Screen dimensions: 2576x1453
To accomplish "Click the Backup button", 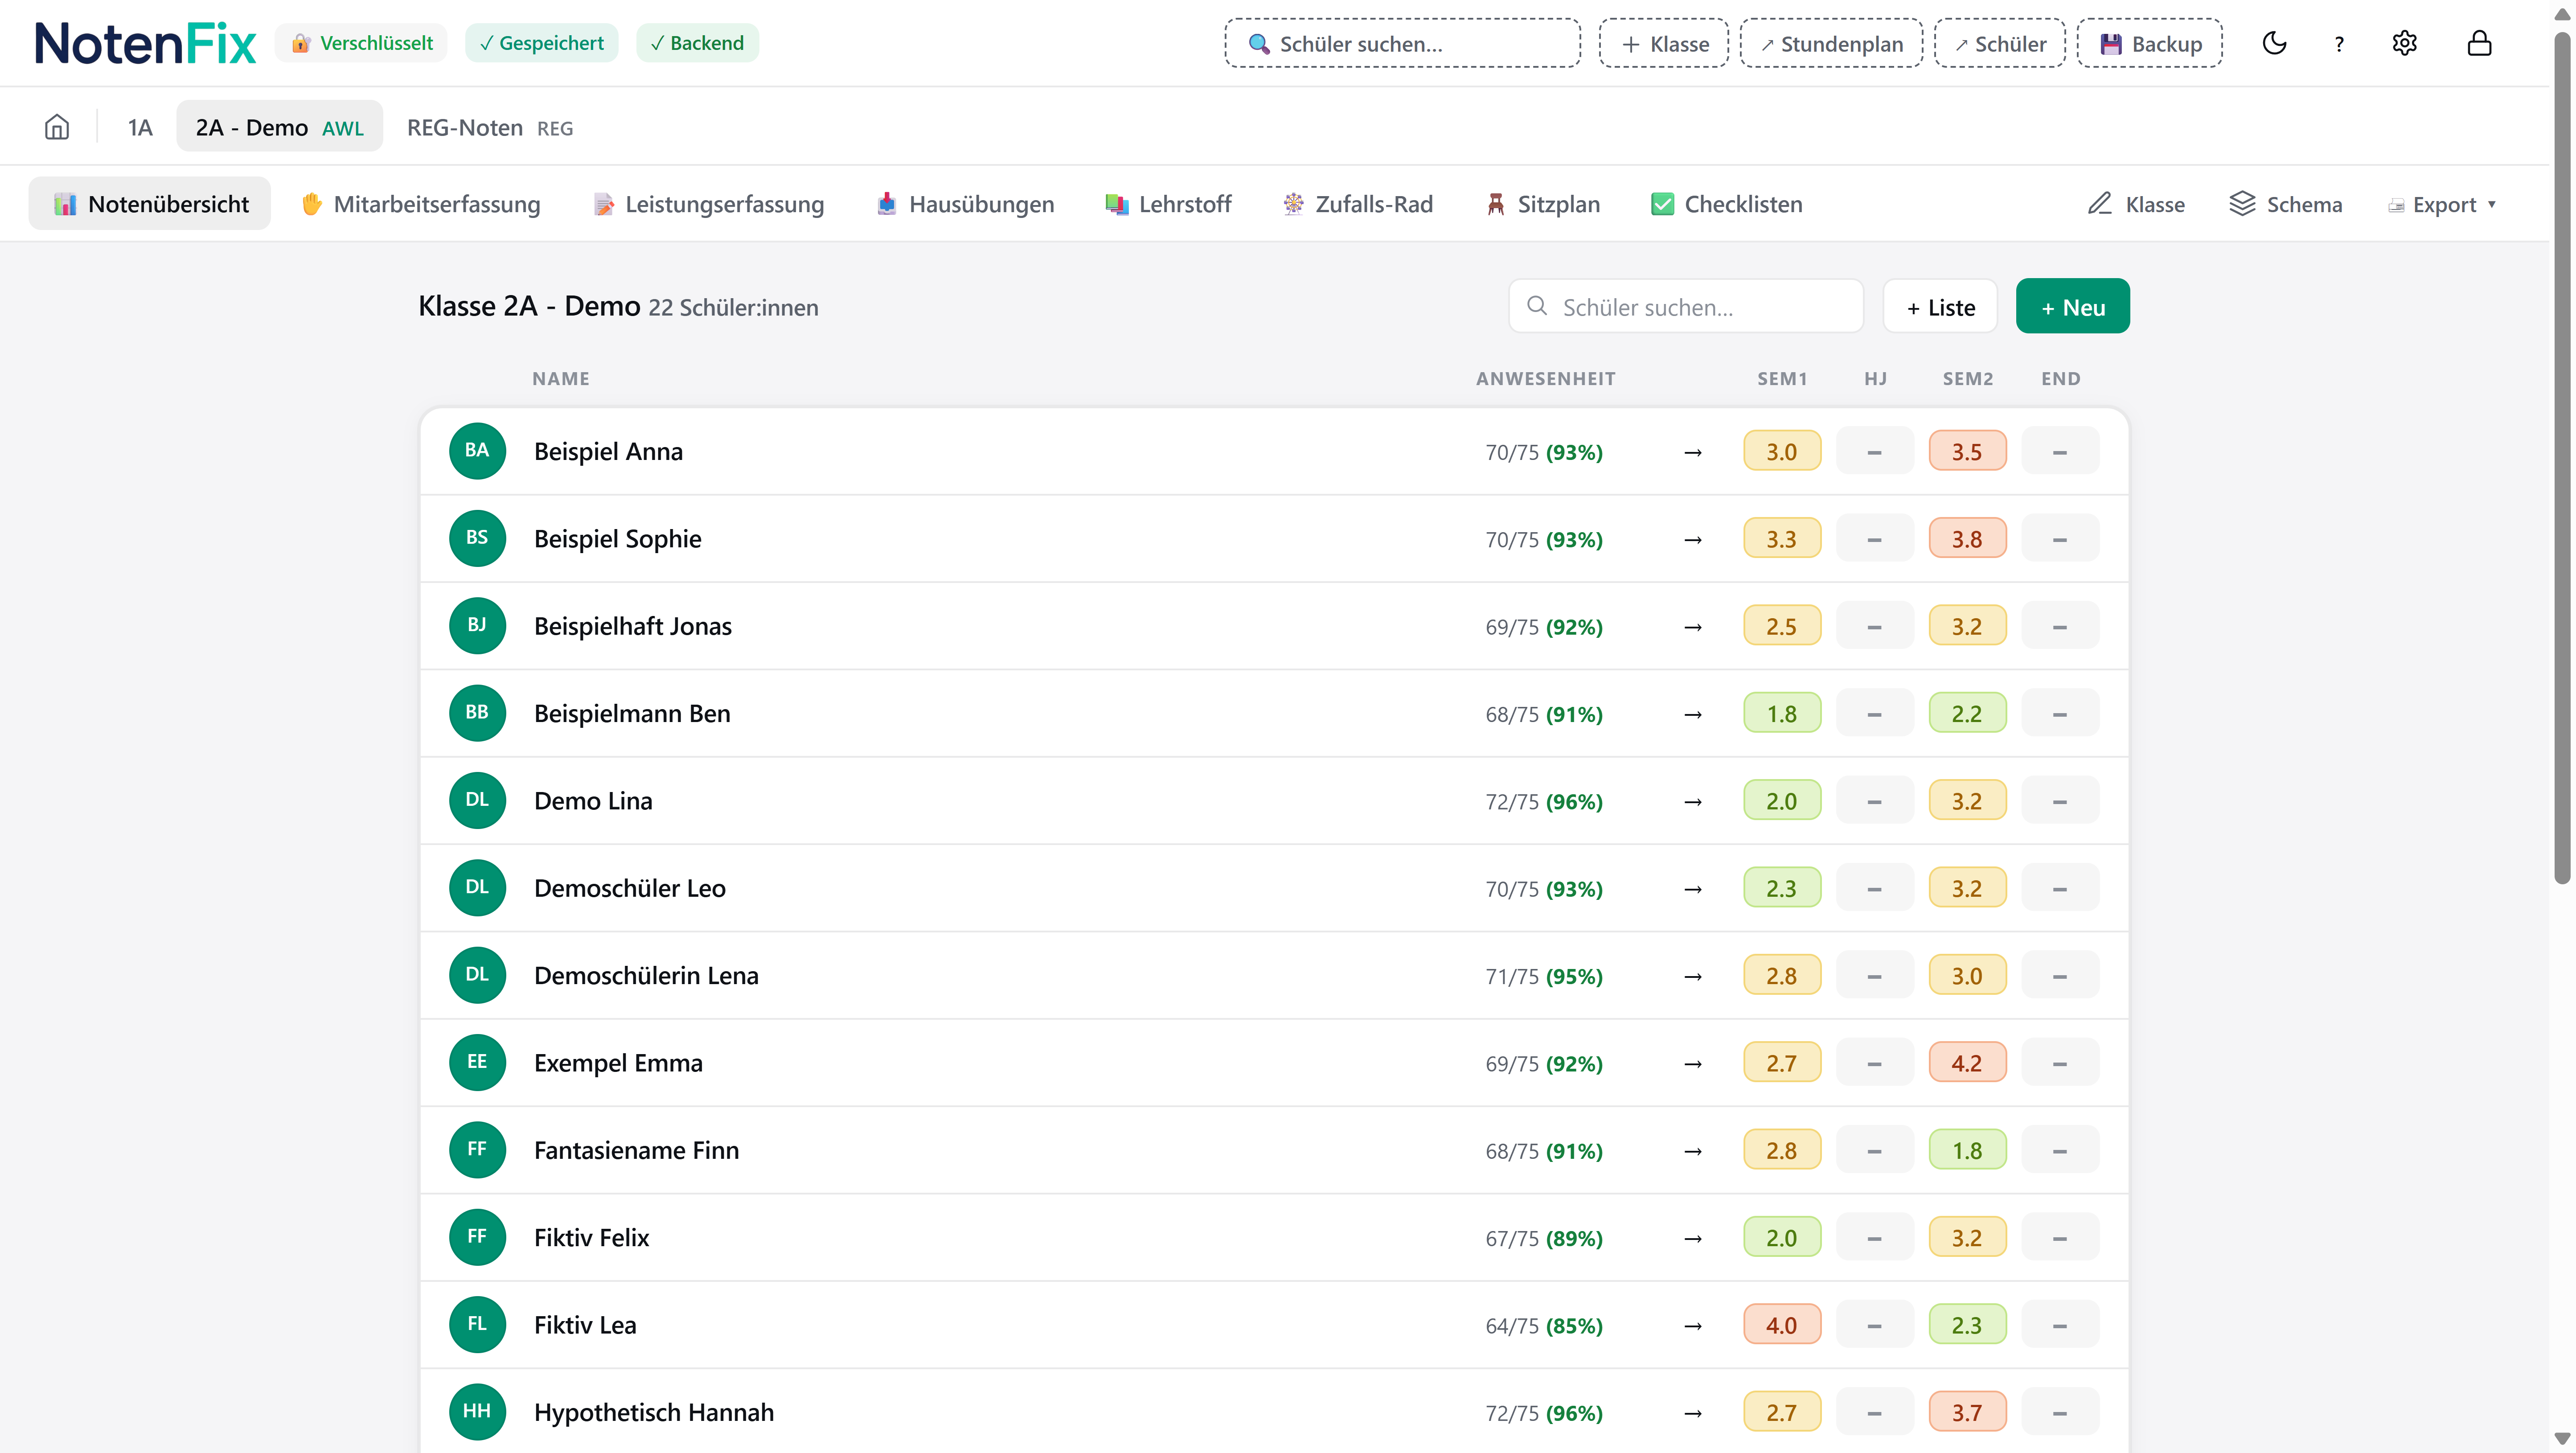I will [x=2150, y=43].
